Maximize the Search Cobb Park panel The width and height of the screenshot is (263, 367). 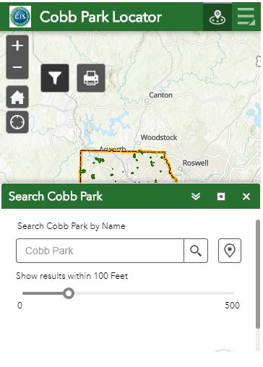pyautogui.click(x=221, y=197)
